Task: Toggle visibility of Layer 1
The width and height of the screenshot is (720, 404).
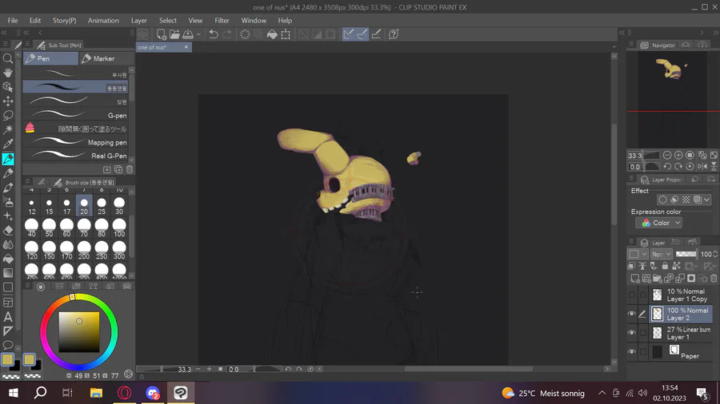Action: click(x=632, y=333)
